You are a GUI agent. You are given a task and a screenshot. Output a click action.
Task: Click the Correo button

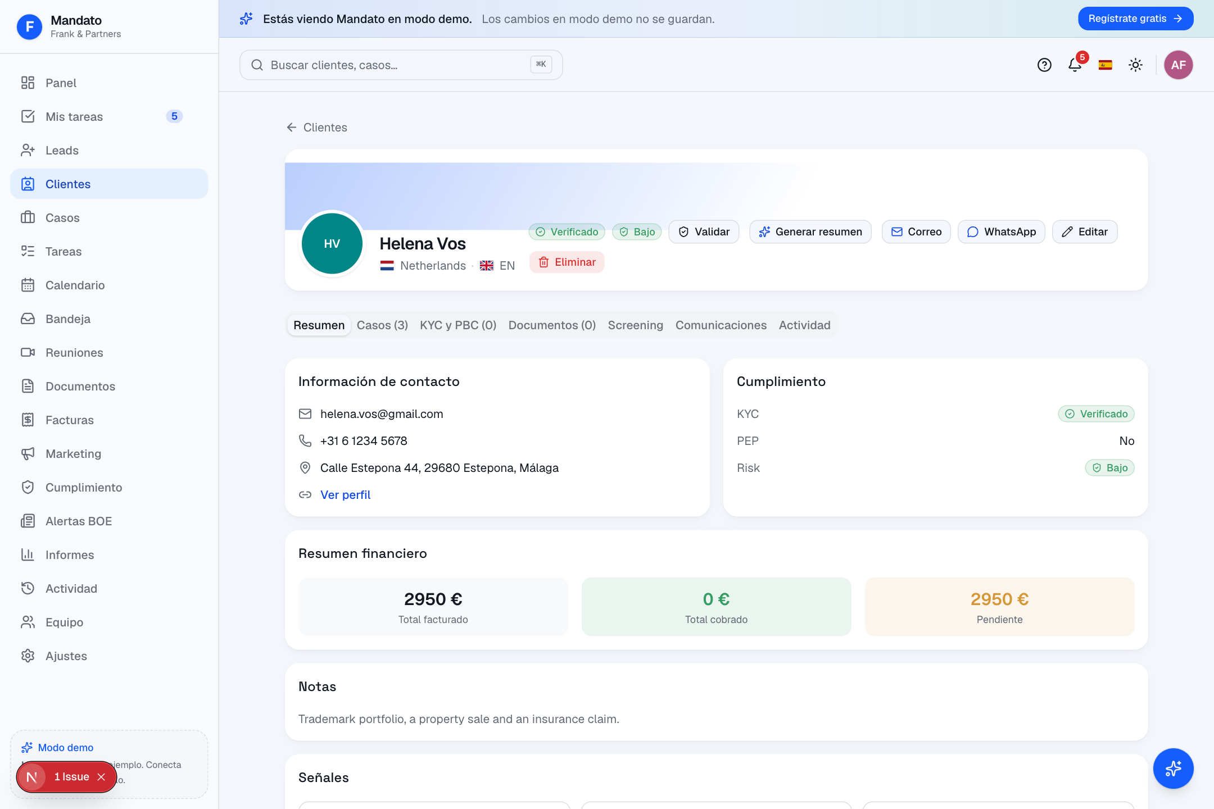[x=916, y=232]
